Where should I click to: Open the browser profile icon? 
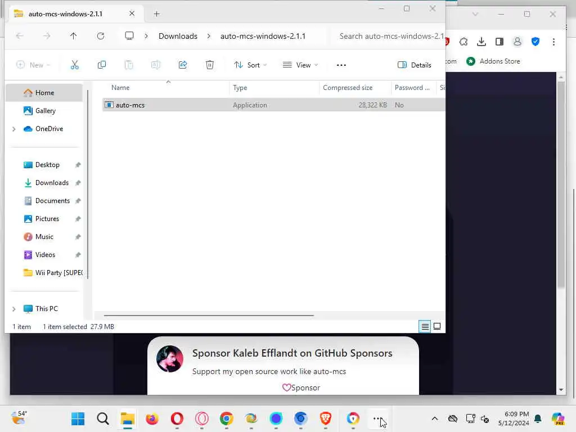pos(517,42)
